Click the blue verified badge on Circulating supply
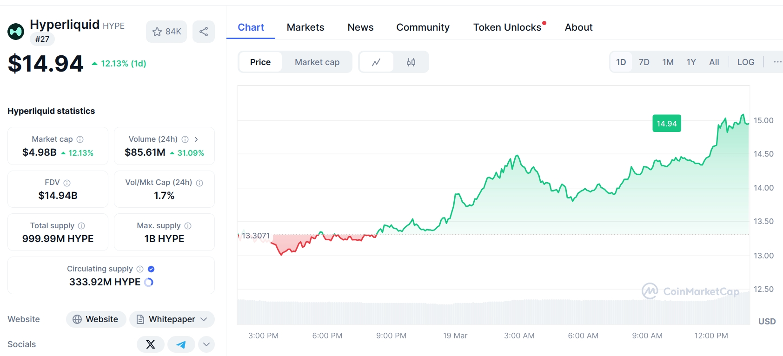This screenshot has height=356, width=783. point(151,269)
